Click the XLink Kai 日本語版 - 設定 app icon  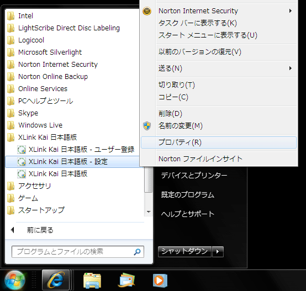coord(22,162)
